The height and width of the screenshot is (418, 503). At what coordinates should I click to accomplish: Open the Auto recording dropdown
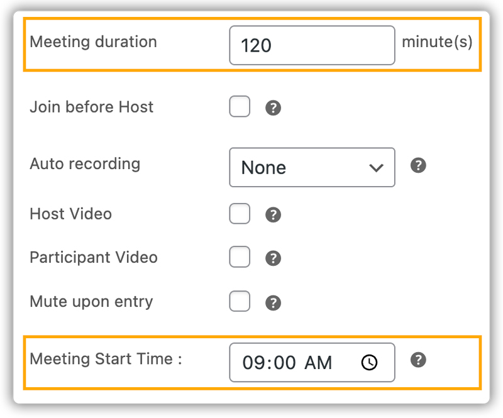click(x=312, y=167)
